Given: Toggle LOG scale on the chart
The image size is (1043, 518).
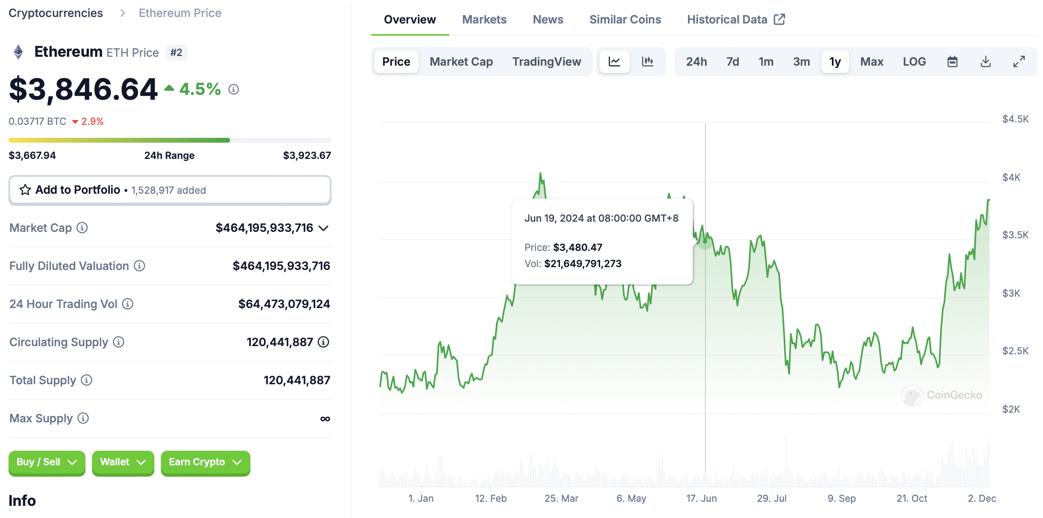Looking at the screenshot, I should point(914,62).
